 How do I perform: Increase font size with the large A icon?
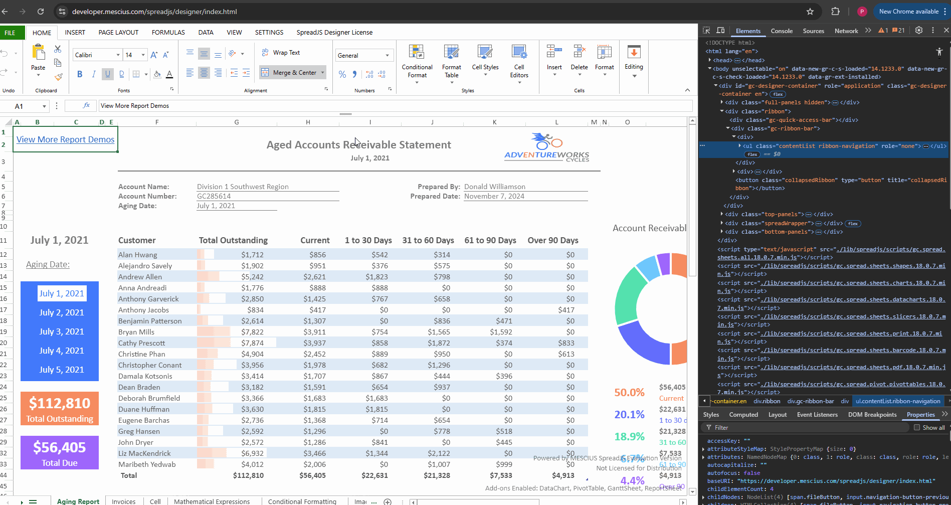154,55
